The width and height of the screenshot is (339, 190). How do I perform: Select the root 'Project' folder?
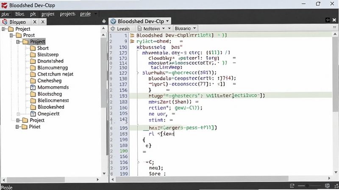(x=19, y=29)
